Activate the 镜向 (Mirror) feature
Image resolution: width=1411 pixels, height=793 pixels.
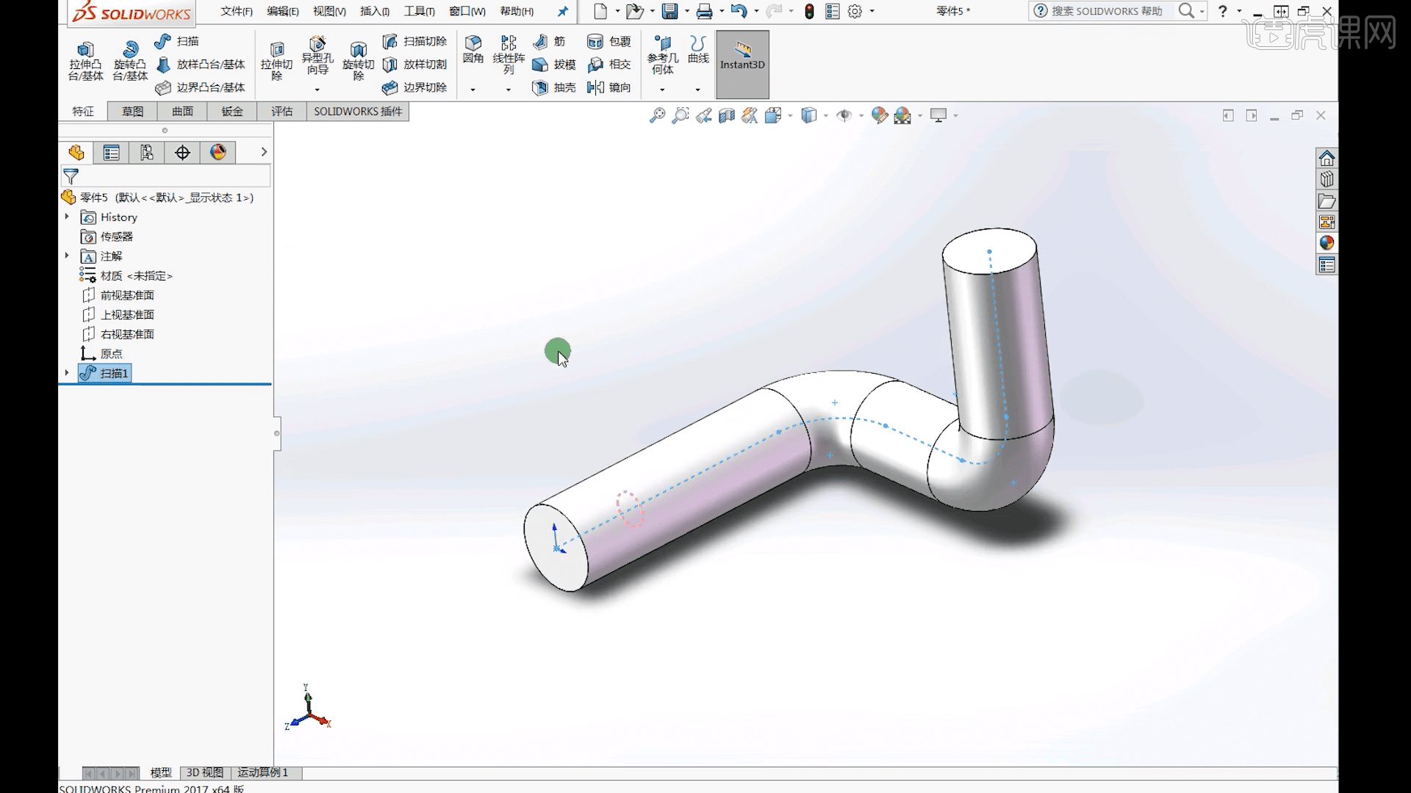[x=609, y=87]
